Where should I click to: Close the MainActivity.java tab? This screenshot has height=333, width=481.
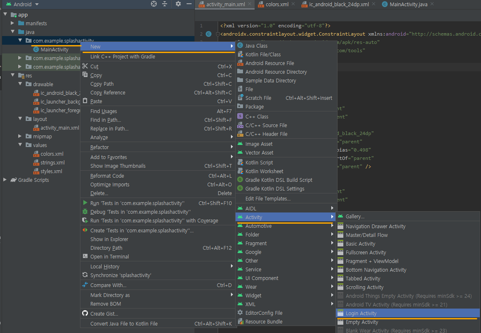432,4
